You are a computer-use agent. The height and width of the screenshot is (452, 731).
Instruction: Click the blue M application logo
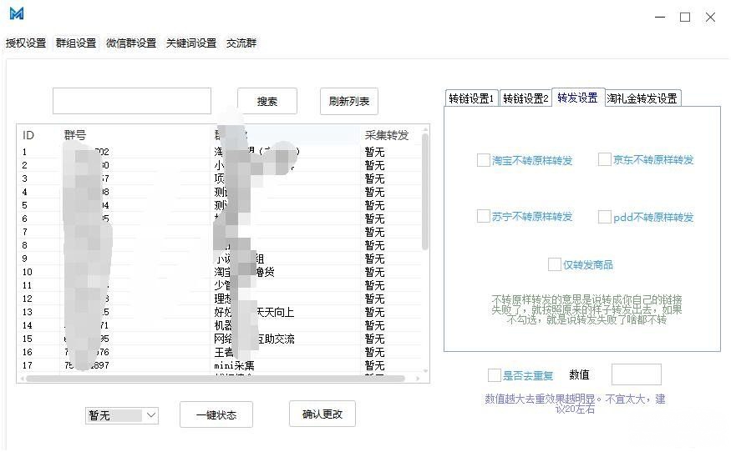(17, 13)
